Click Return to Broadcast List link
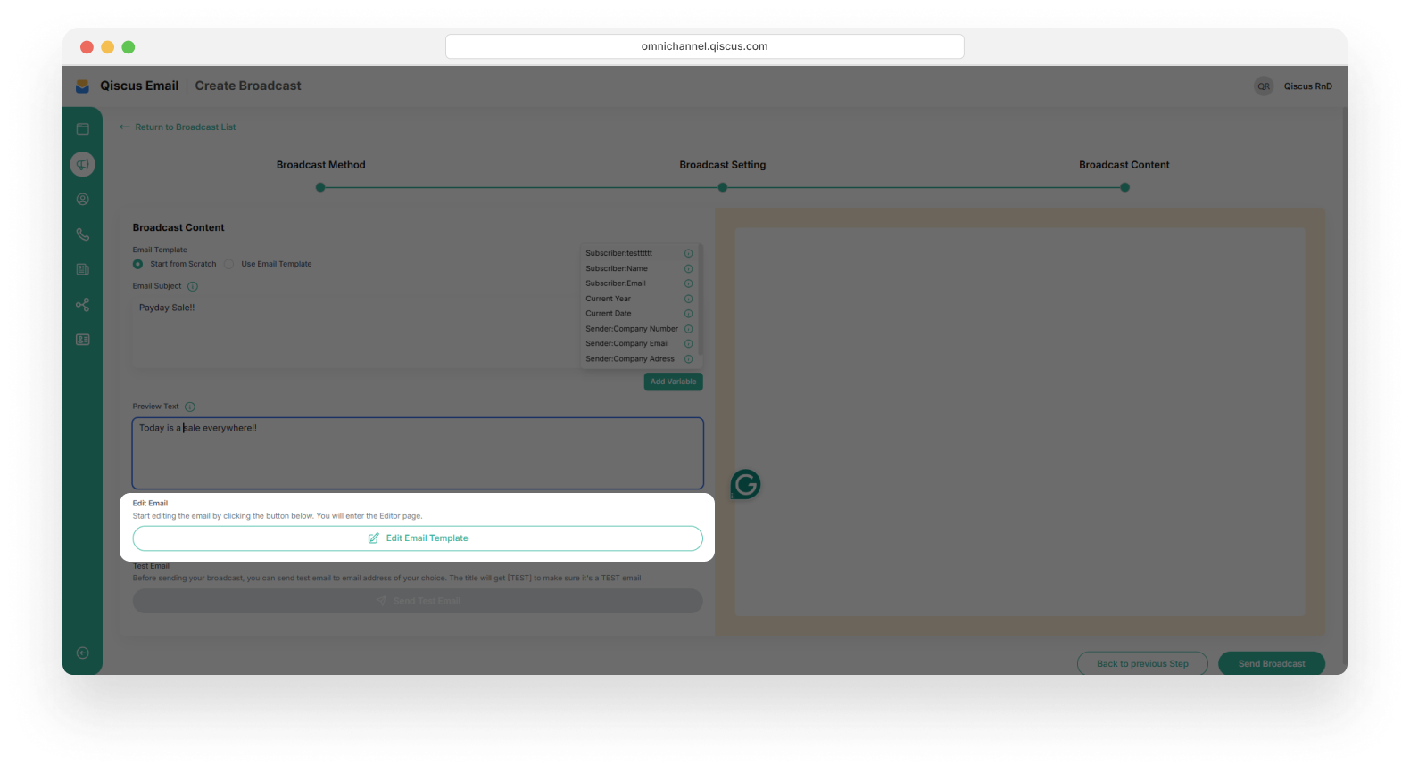 click(178, 127)
